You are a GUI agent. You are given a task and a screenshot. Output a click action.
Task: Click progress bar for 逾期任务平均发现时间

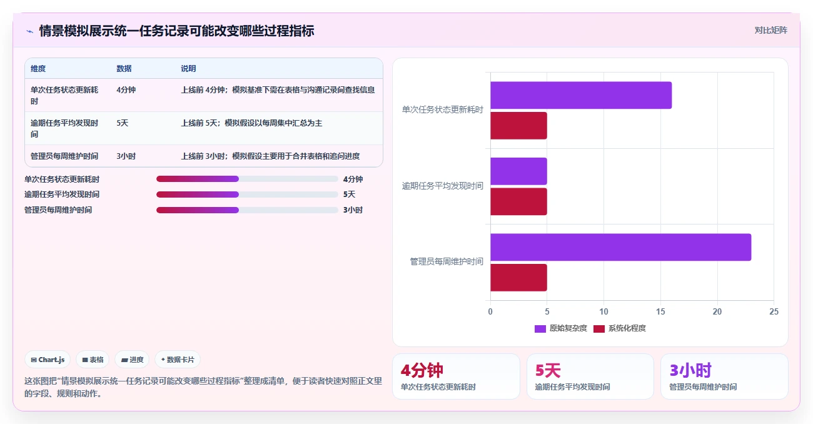pyautogui.click(x=247, y=194)
